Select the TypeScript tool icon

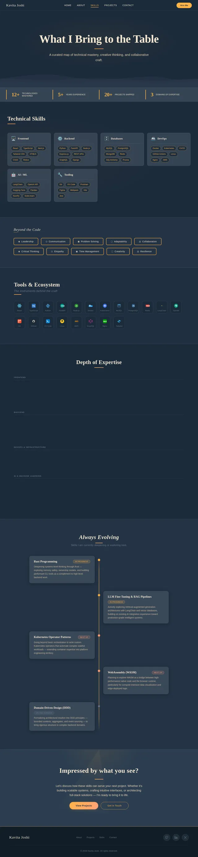pos(33,307)
